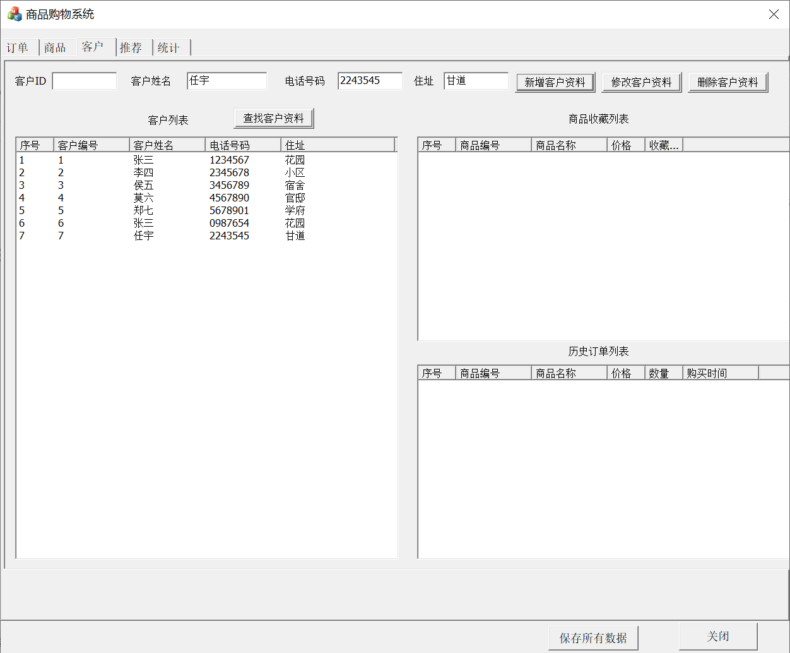The height and width of the screenshot is (653, 790).
Task: Focus the 客户ID input field
Action: [x=85, y=81]
